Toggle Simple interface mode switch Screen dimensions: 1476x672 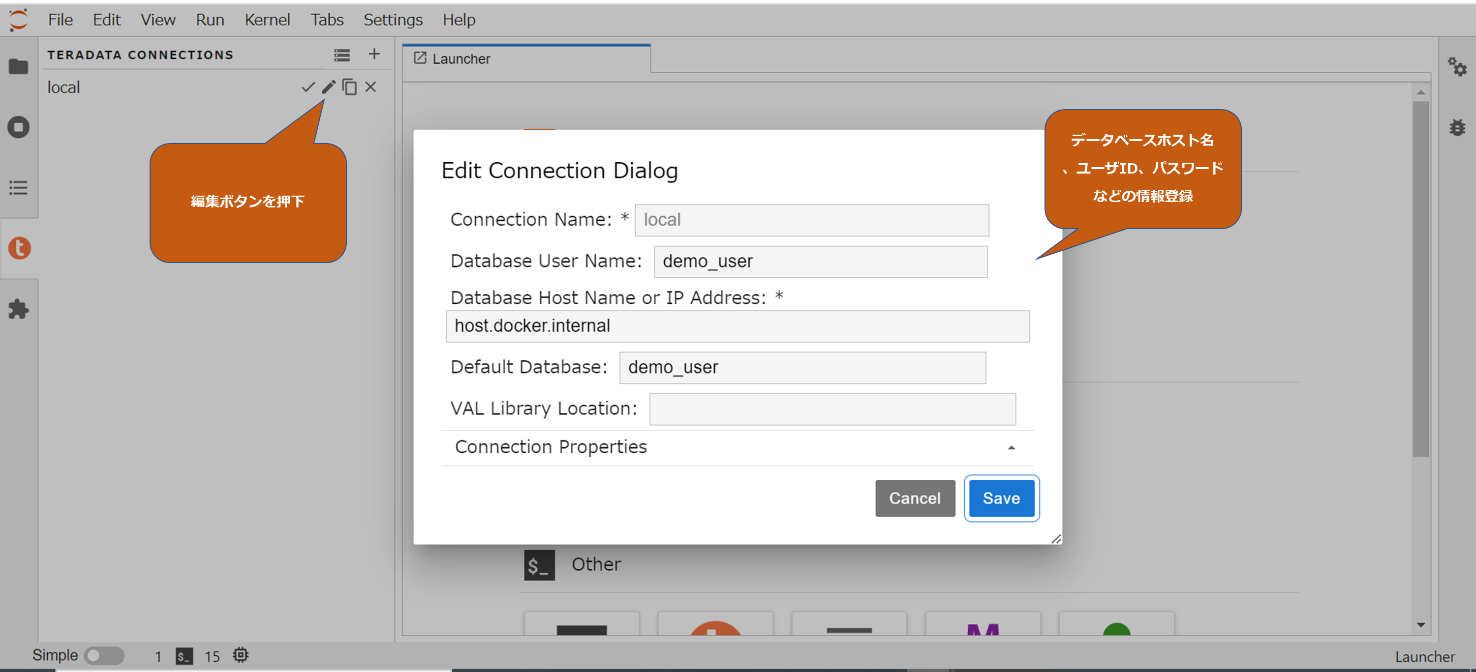tap(104, 655)
